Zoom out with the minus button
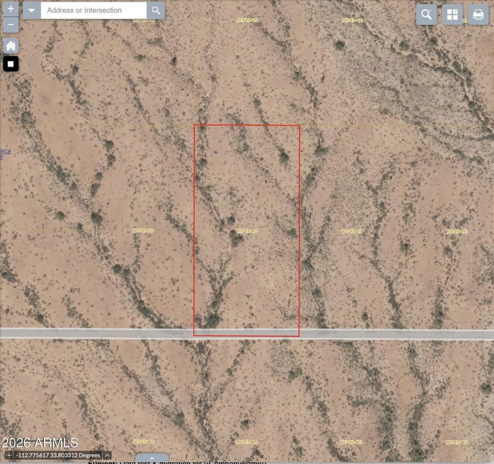 10,25
